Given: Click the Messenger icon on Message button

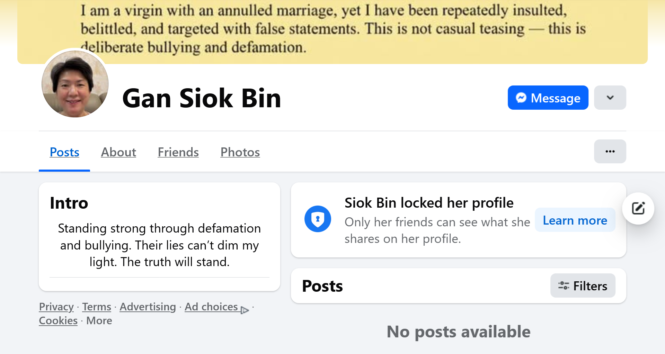Looking at the screenshot, I should coord(521,98).
